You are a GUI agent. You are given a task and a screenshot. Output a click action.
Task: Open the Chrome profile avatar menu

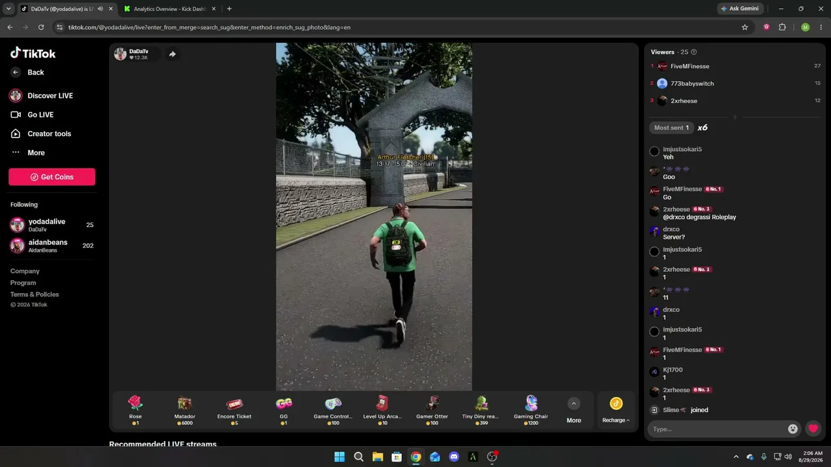tap(806, 27)
